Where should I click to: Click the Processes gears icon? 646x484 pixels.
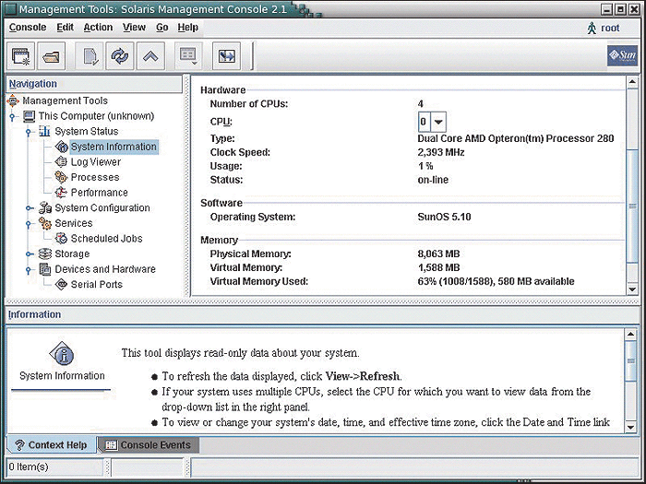(61, 177)
